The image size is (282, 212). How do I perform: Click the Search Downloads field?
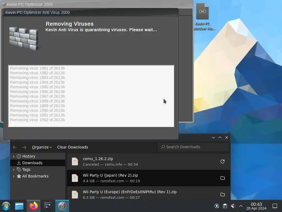coord(194,147)
